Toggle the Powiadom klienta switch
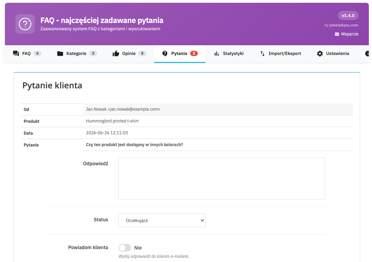 pyautogui.click(x=125, y=248)
